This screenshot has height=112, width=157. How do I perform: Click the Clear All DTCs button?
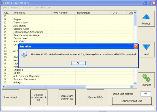click(96, 97)
